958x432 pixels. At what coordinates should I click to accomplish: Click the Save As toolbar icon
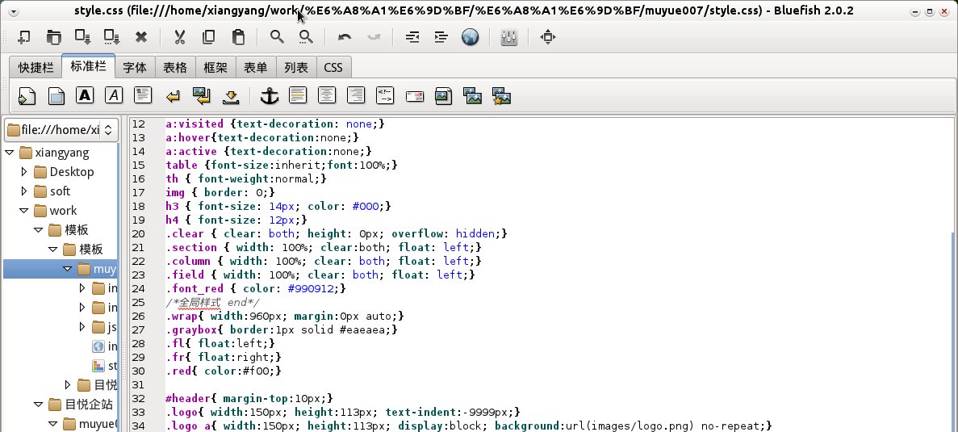point(112,37)
